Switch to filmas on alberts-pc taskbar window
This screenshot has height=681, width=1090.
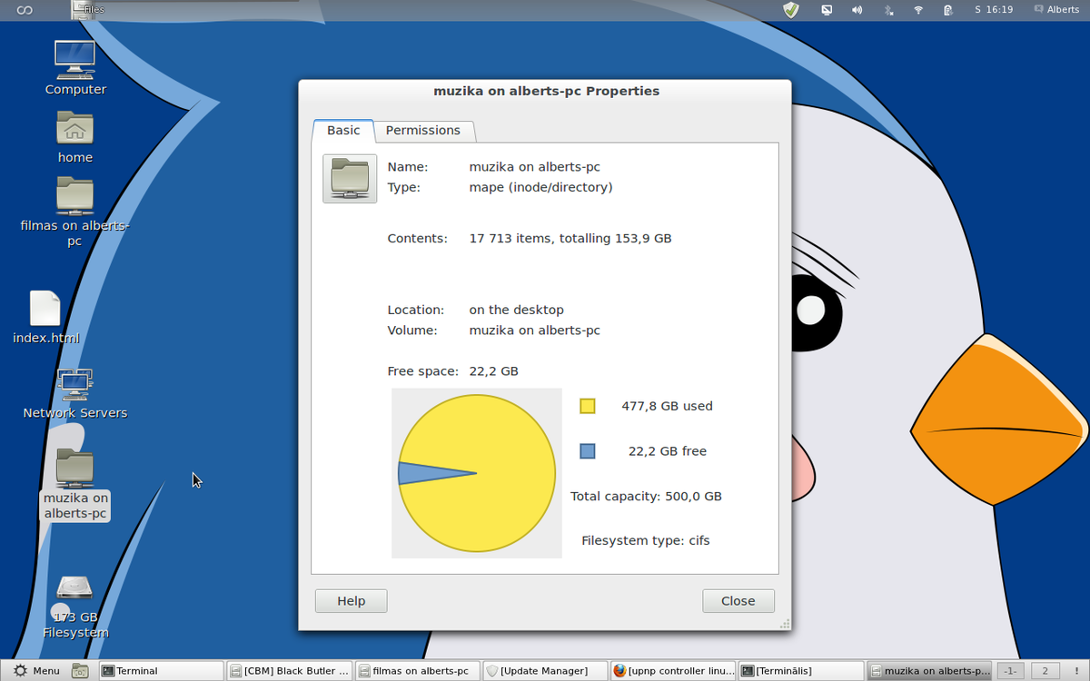[x=417, y=671]
